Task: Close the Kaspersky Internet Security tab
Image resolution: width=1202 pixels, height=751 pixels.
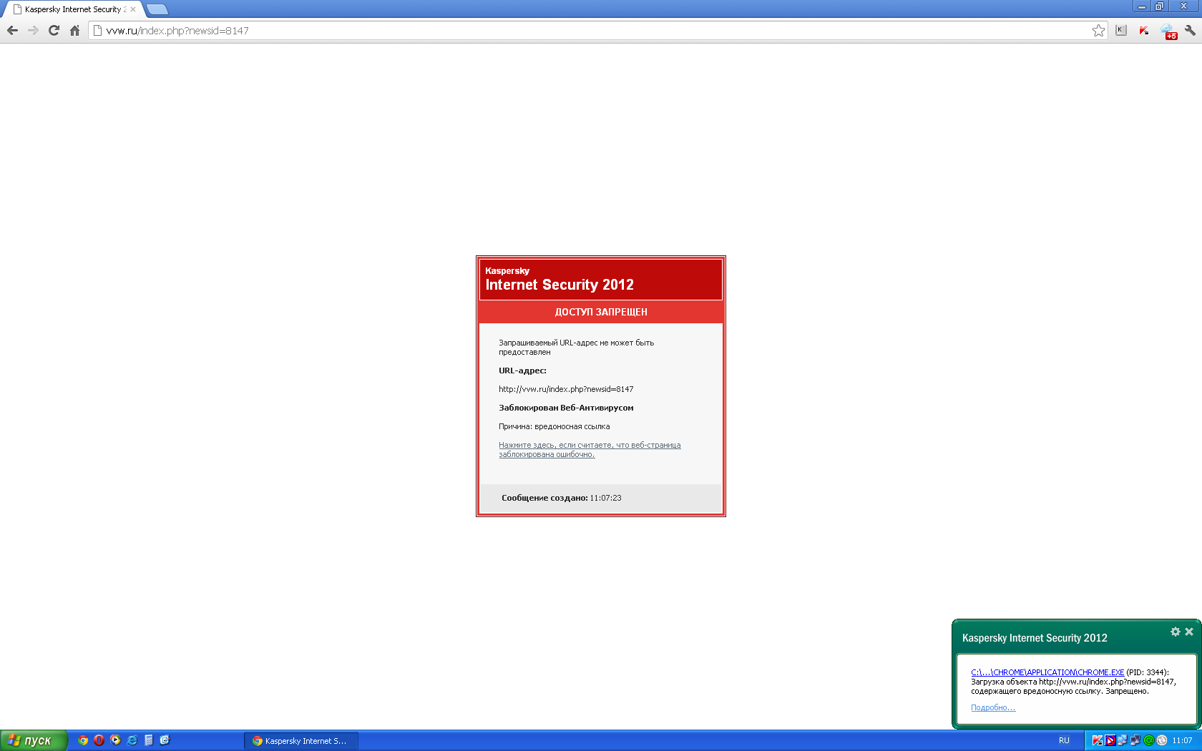Action: (x=133, y=9)
